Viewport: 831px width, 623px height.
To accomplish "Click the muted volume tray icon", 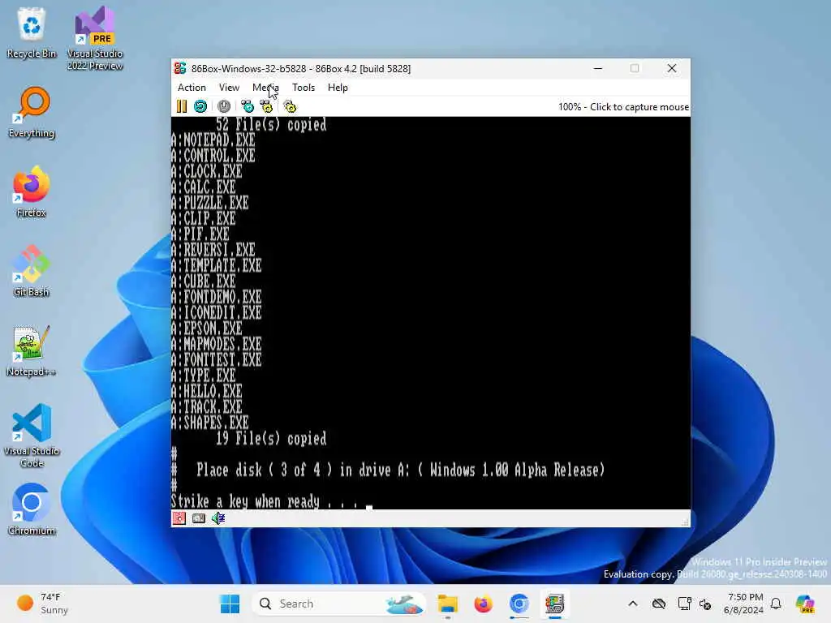I will 705,604.
